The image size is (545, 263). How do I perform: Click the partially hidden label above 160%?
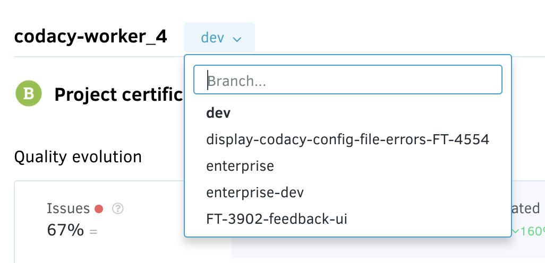click(528, 208)
